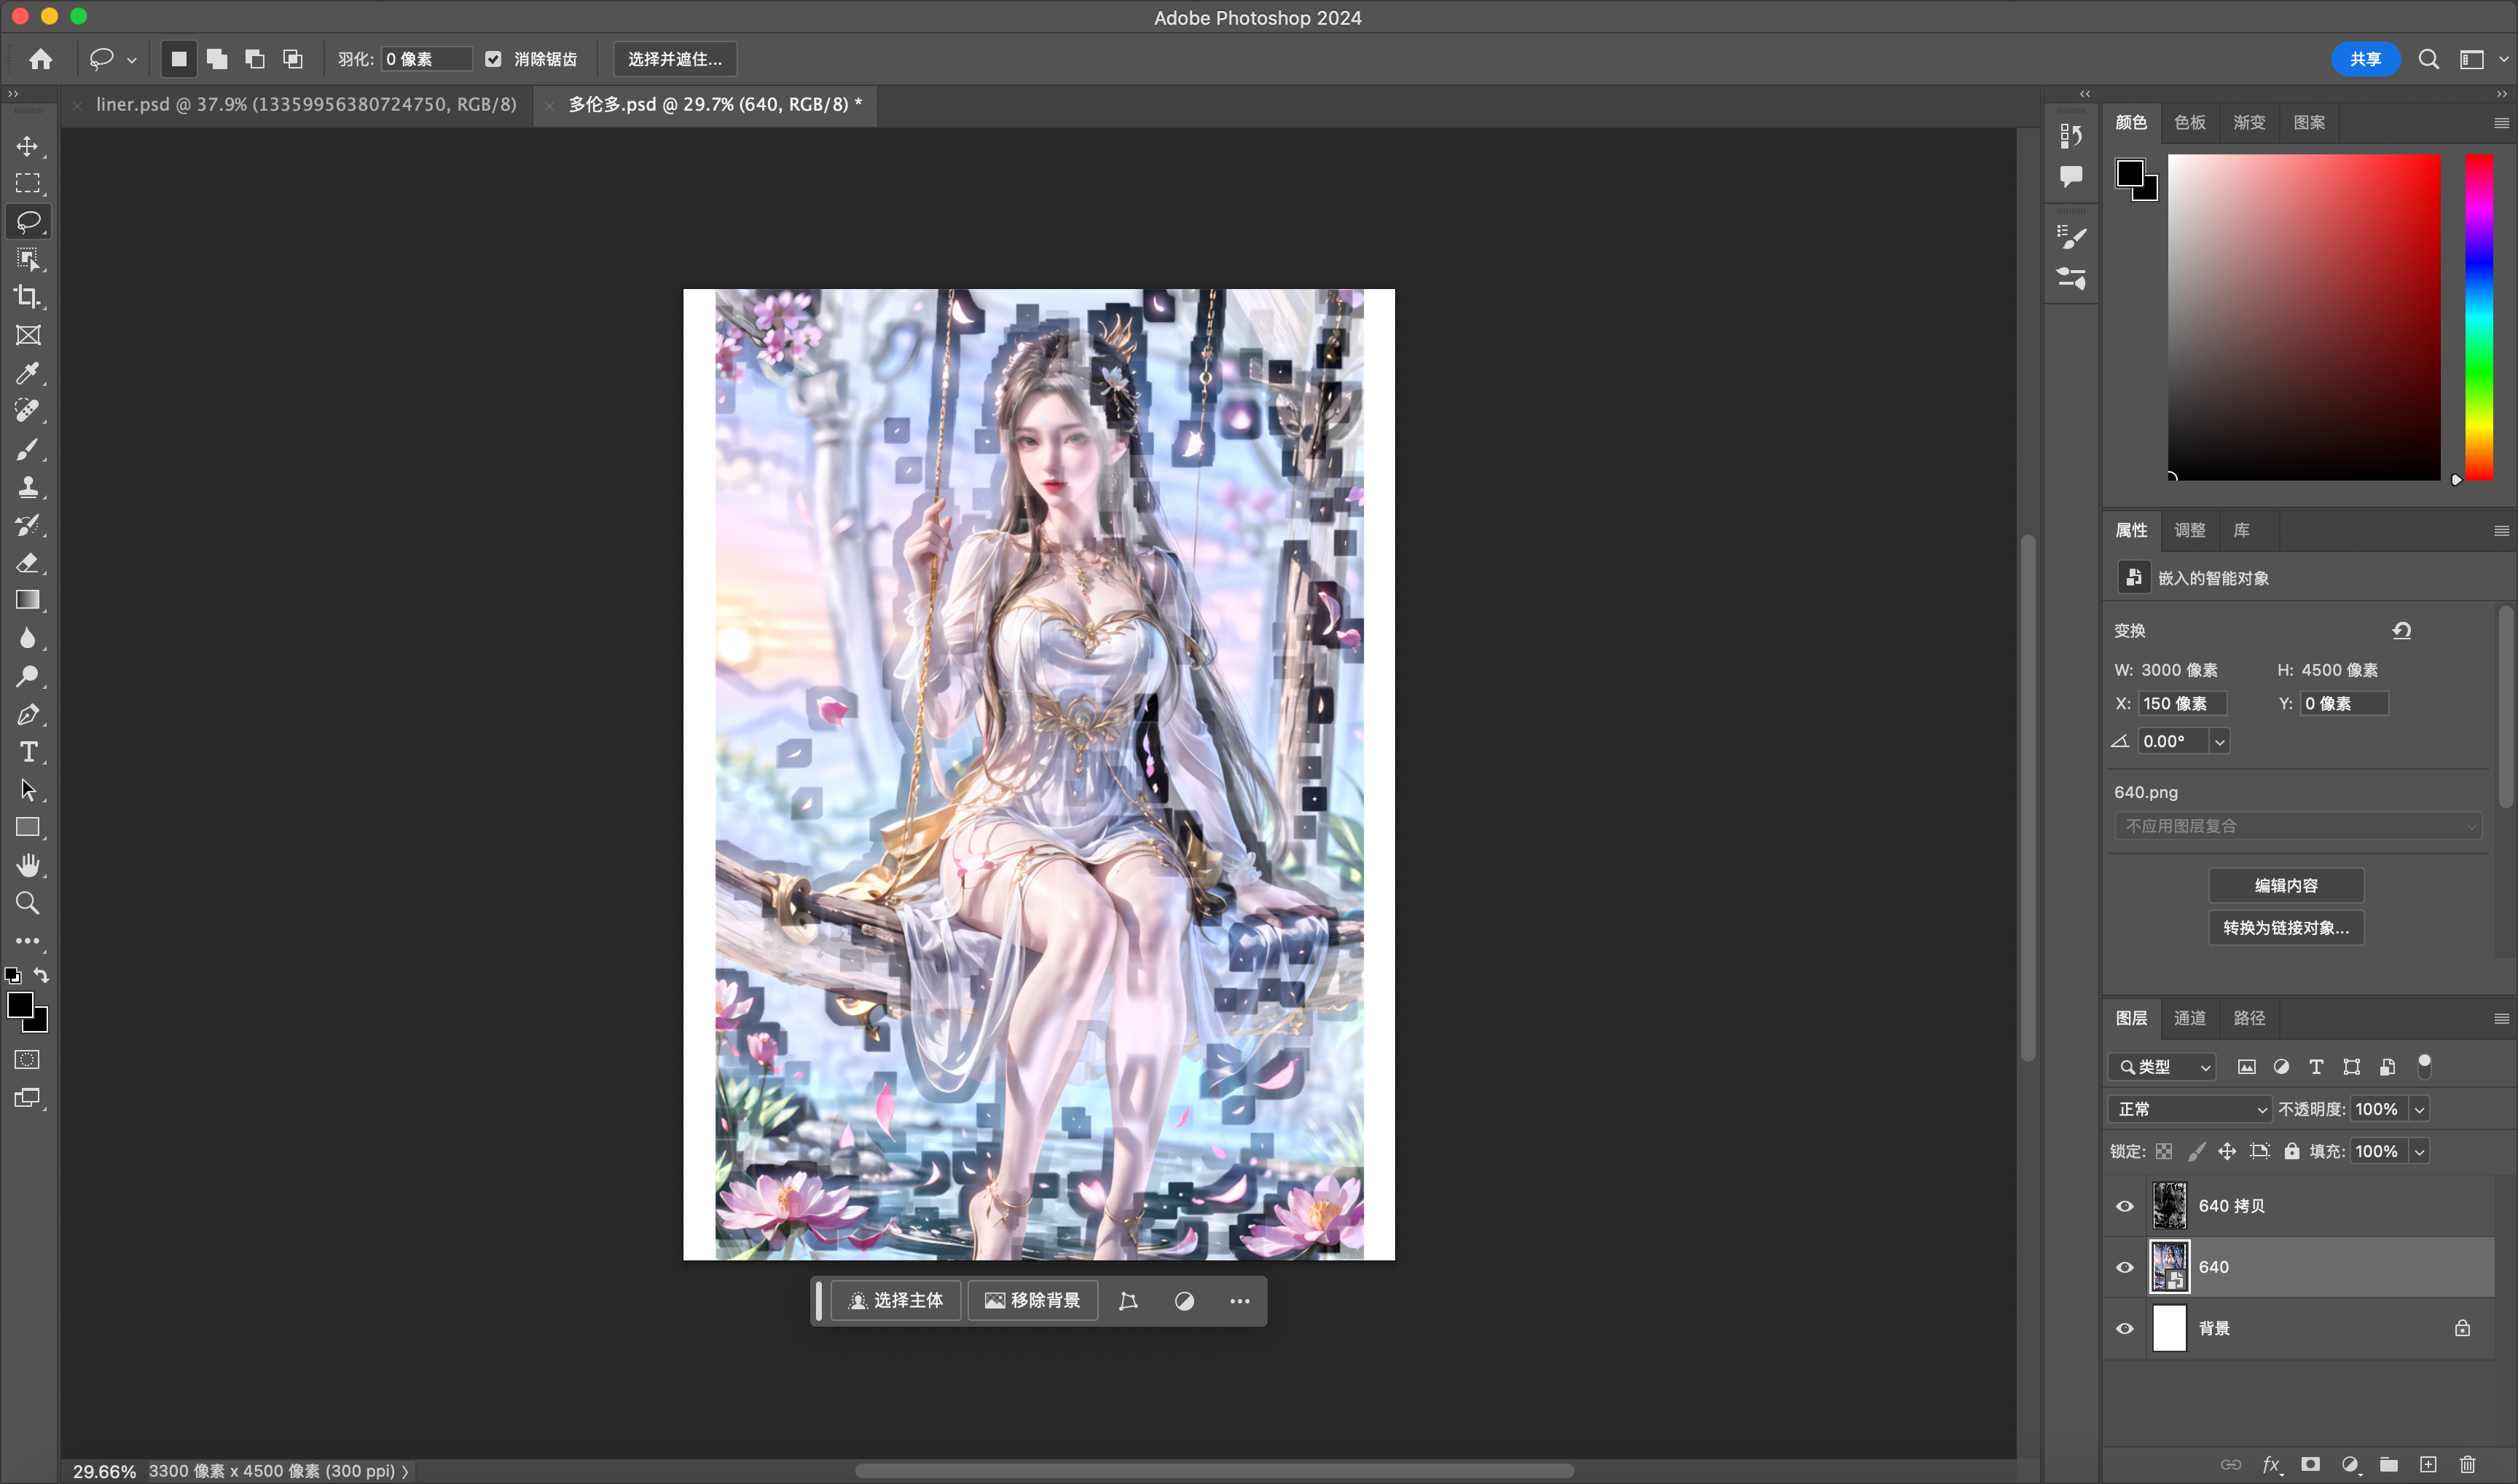Image resolution: width=2518 pixels, height=1484 pixels.
Task: Click Subtract from selection mode icon
Action: [x=255, y=59]
